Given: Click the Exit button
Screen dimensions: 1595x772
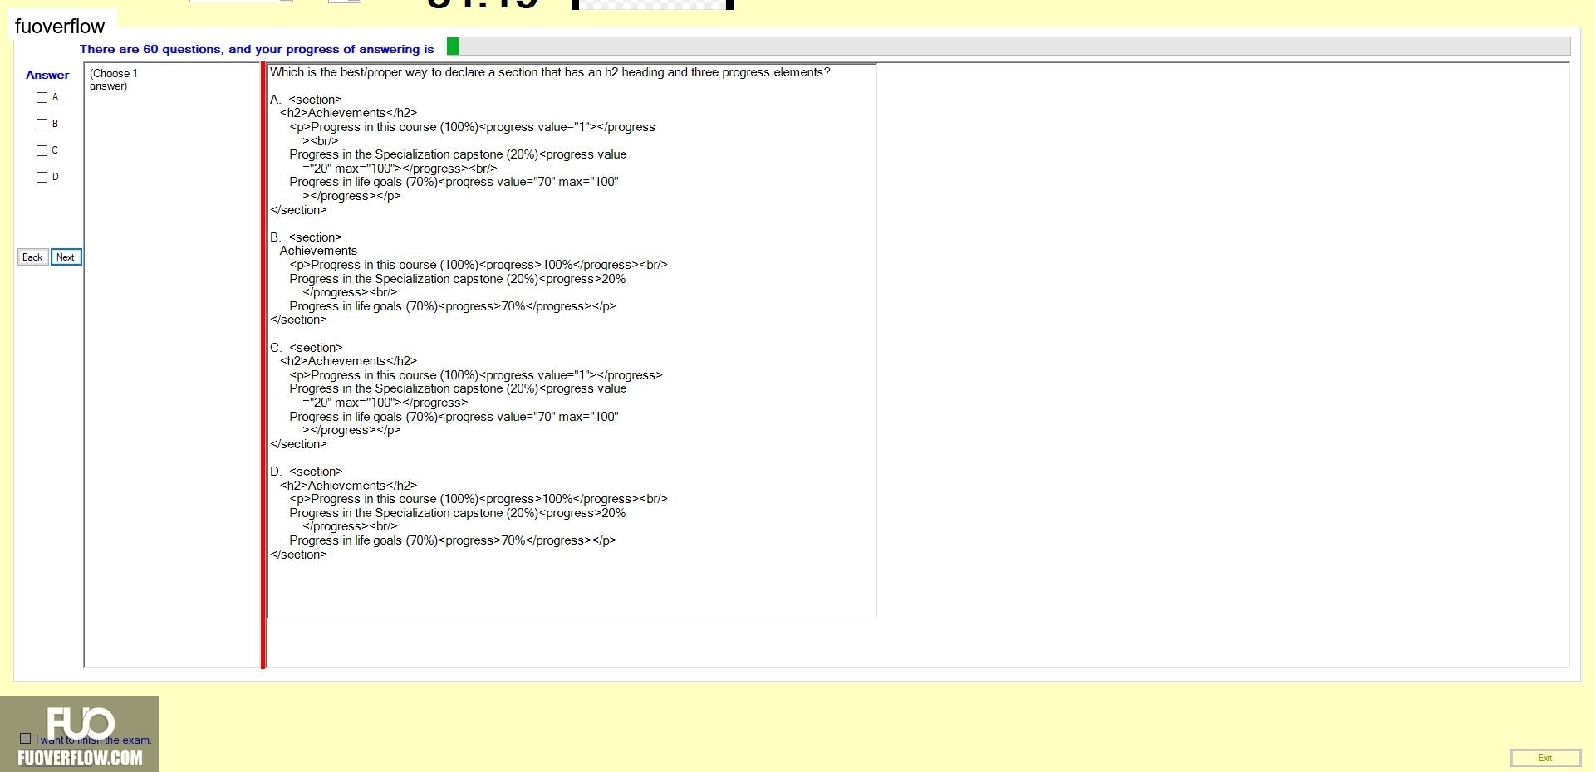Looking at the screenshot, I should [x=1545, y=757].
